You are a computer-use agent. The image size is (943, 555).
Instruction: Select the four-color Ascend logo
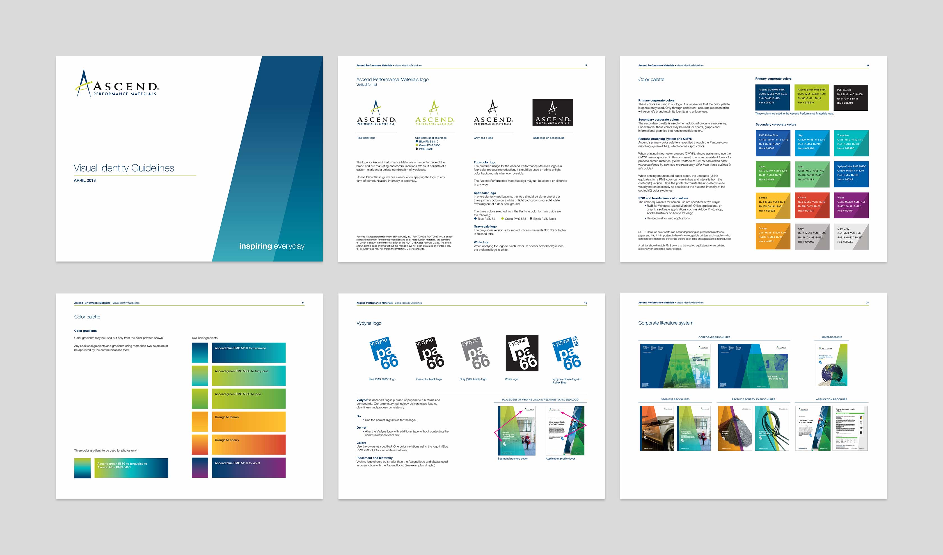click(376, 112)
